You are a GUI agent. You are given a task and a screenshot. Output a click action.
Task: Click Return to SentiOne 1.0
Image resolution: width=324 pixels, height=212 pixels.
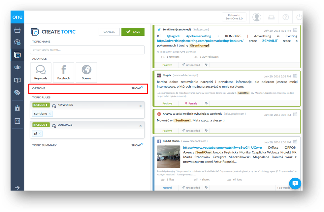234,17
